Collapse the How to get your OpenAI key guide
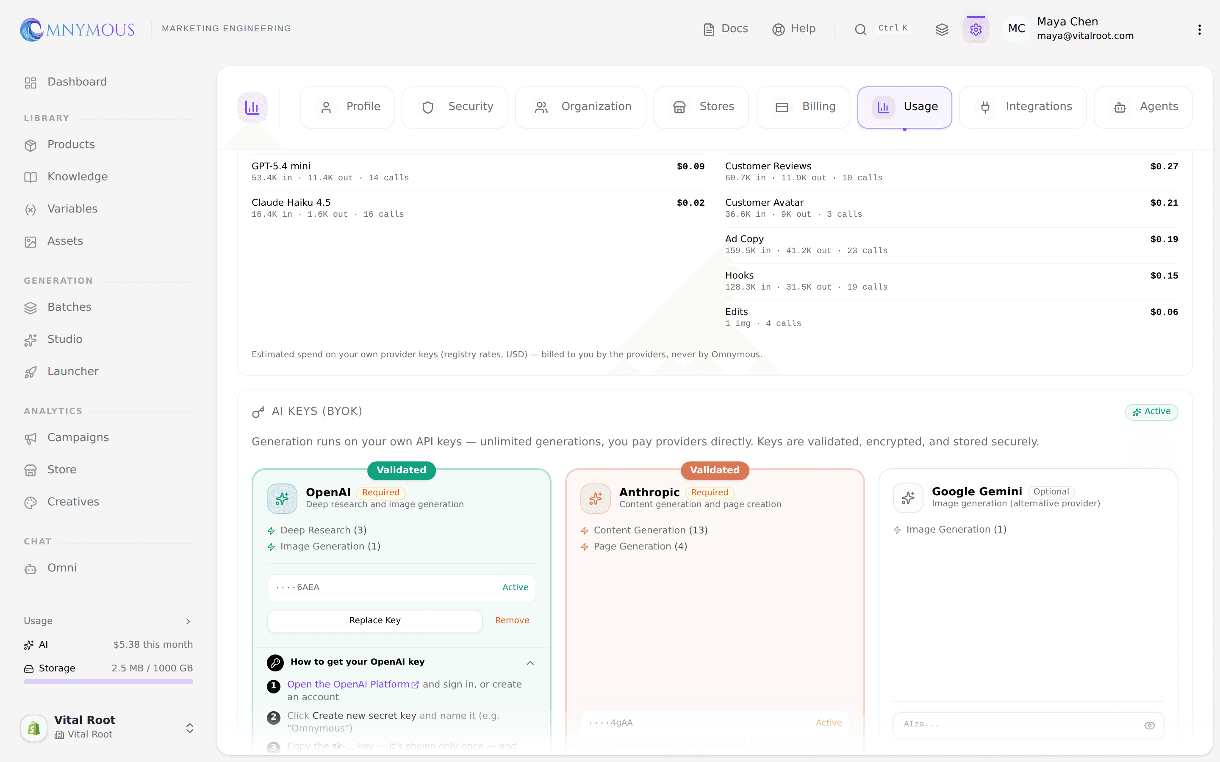 [x=530, y=663]
